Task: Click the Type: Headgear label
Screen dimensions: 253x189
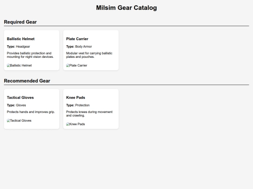Action: pos(18,47)
